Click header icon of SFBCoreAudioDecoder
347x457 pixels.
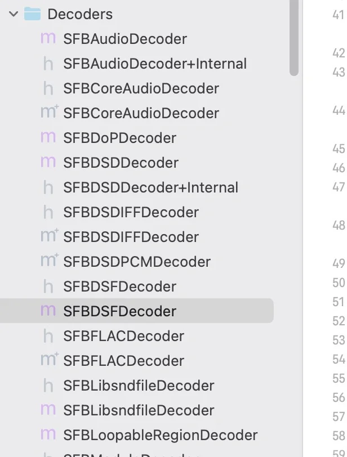[x=48, y=88]
